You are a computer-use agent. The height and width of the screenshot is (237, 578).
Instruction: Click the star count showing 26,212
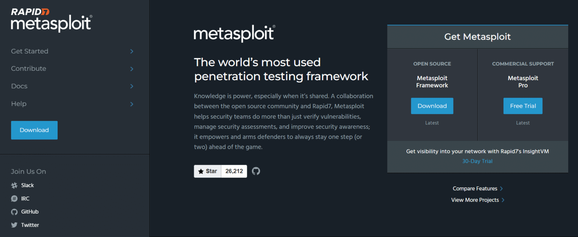(x=234, y=171)
